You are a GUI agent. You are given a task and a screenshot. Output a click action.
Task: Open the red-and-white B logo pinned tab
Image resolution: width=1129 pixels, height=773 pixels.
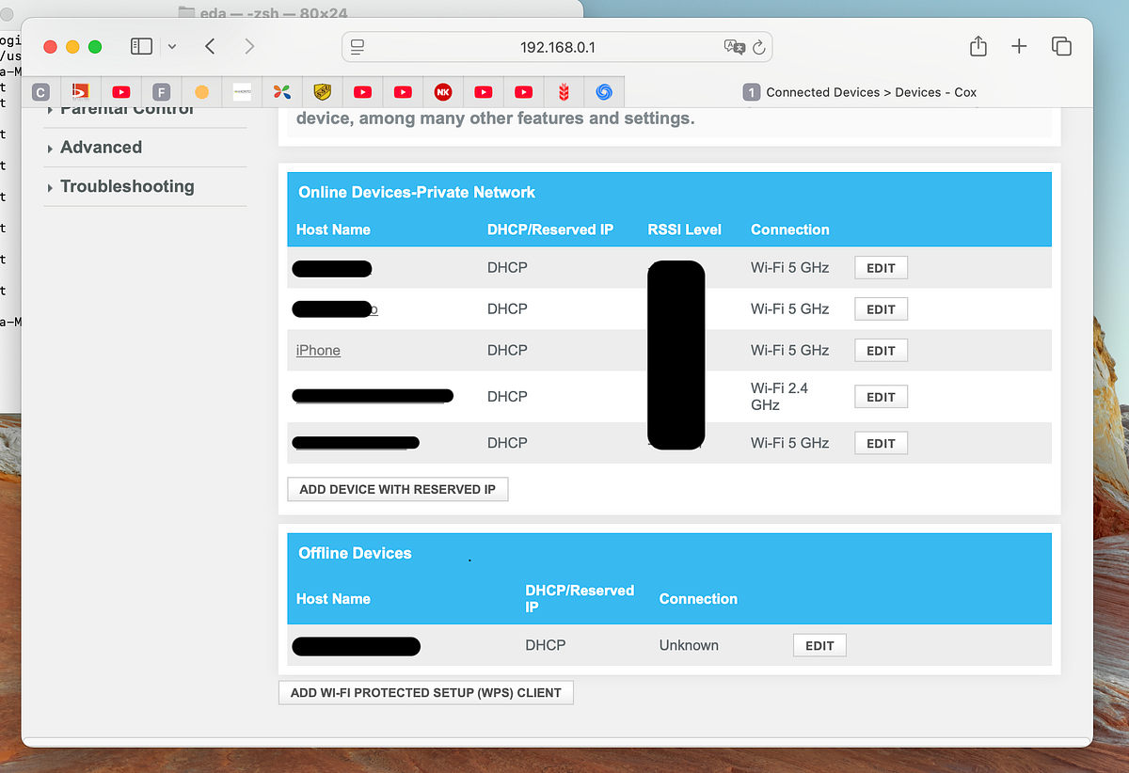click(x=81, y=91)
